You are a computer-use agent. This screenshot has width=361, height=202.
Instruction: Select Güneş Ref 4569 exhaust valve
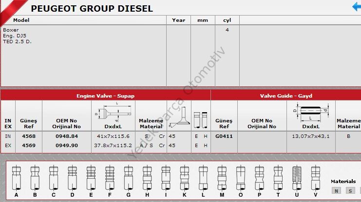[29, 145]
